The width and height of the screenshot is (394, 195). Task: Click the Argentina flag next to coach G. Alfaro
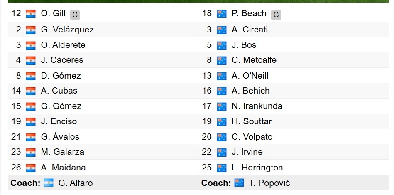coord(49,183)
